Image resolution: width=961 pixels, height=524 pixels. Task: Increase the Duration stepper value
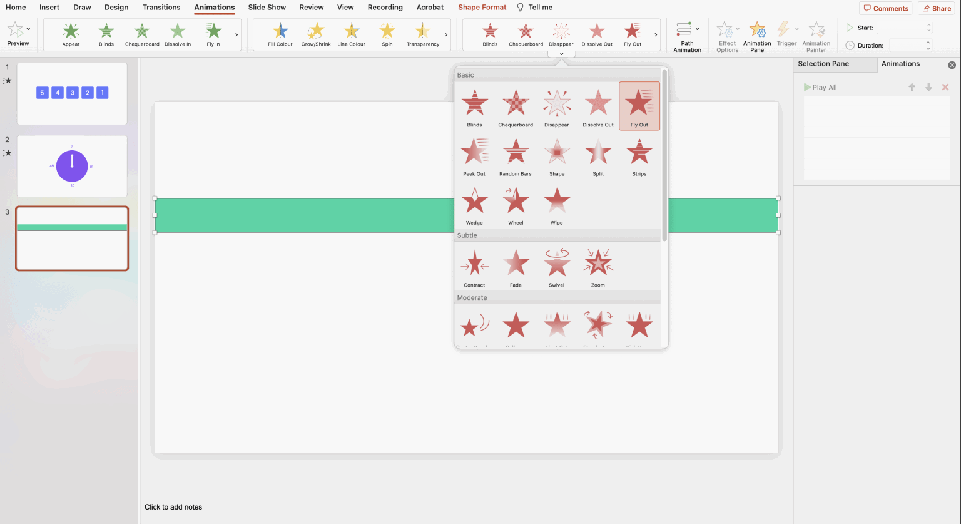tap(928, 43)
